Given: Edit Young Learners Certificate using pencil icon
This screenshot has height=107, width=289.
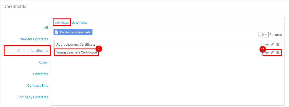Looking at the screenshot, I should point(272,52).
